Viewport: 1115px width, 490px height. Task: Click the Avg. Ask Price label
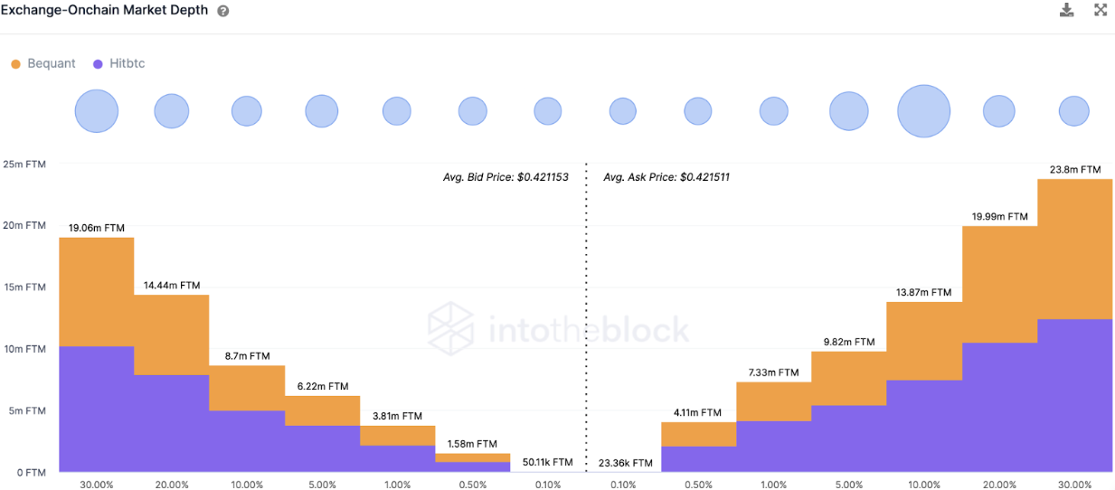pos(666,177)
